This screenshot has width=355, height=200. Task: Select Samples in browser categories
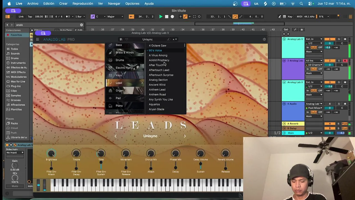[x=16, y=96]
